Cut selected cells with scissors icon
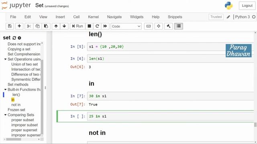The height and width of the screenshot is (144, 257). click(29, 26)
